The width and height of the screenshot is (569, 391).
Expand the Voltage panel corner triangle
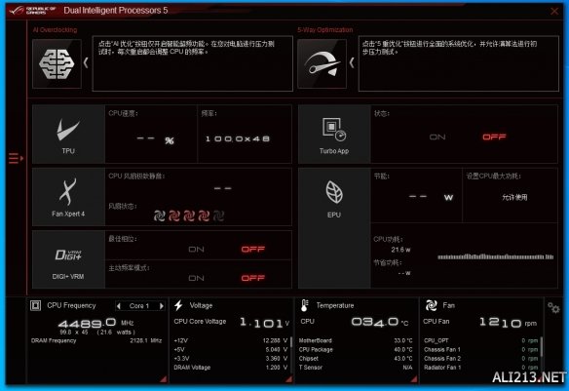(288, 379)
